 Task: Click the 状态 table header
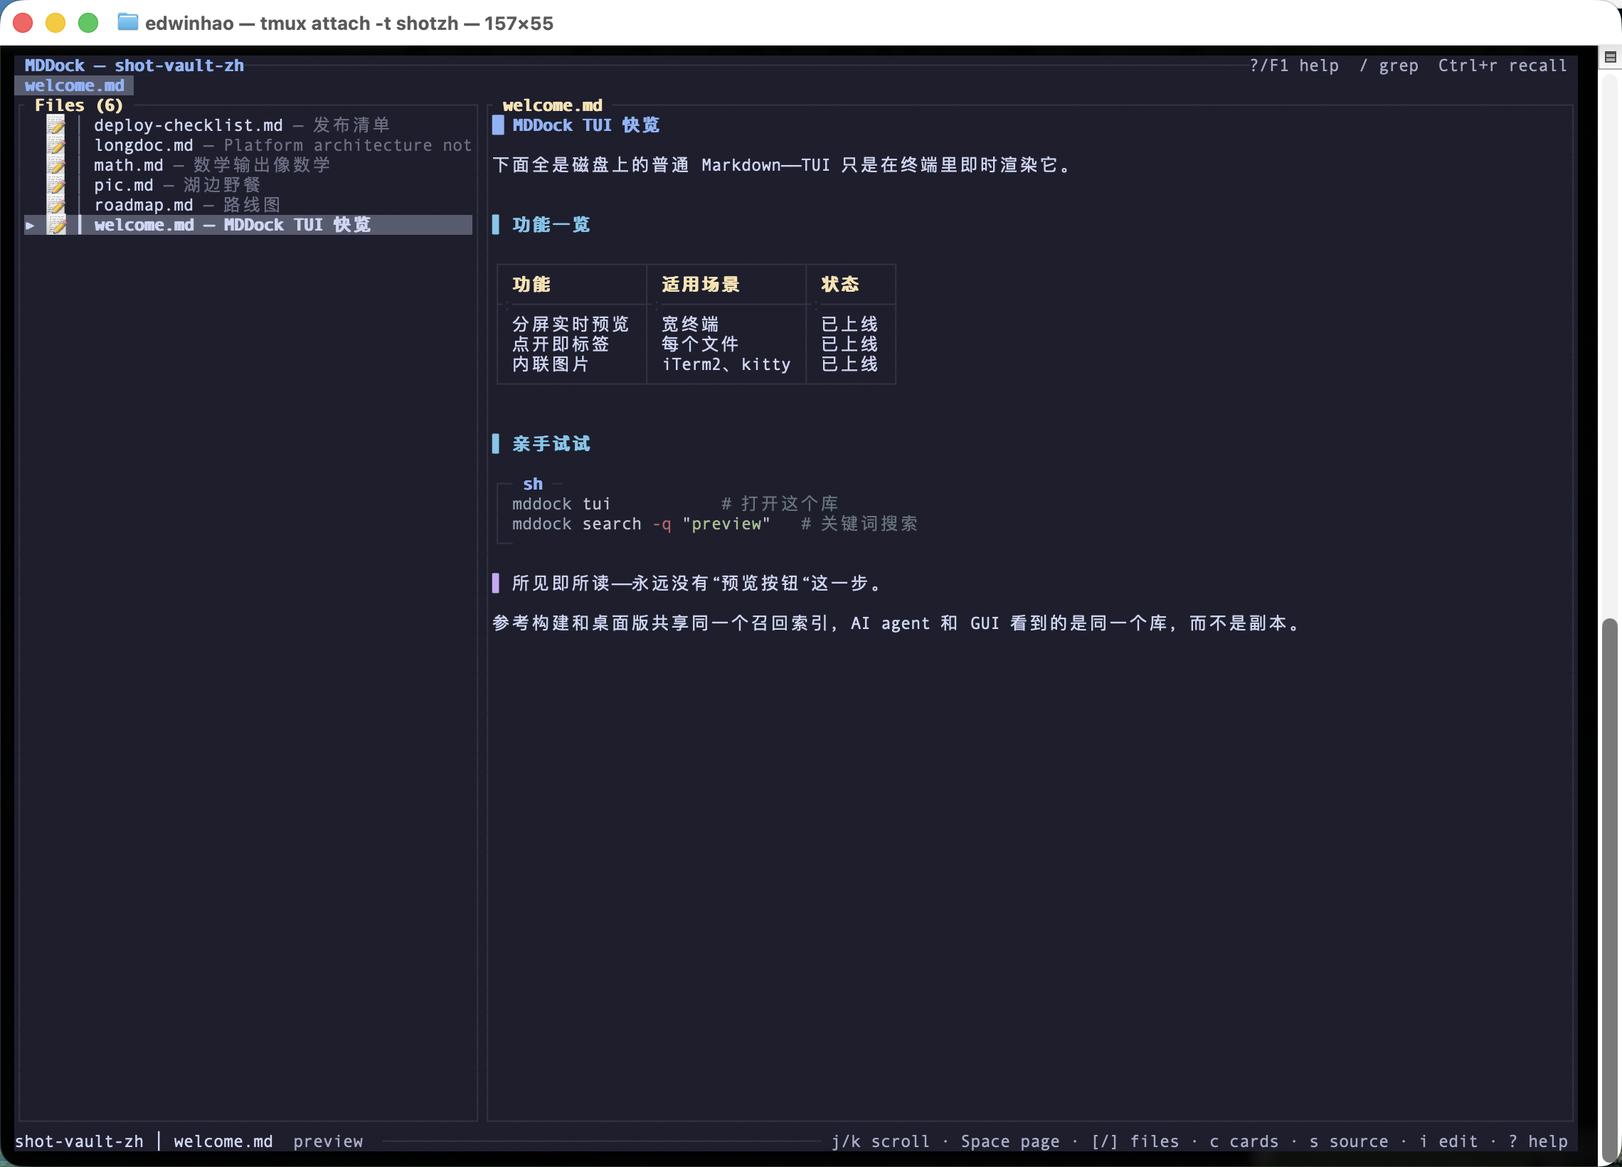pyautogui.click(x=839, y=285)
